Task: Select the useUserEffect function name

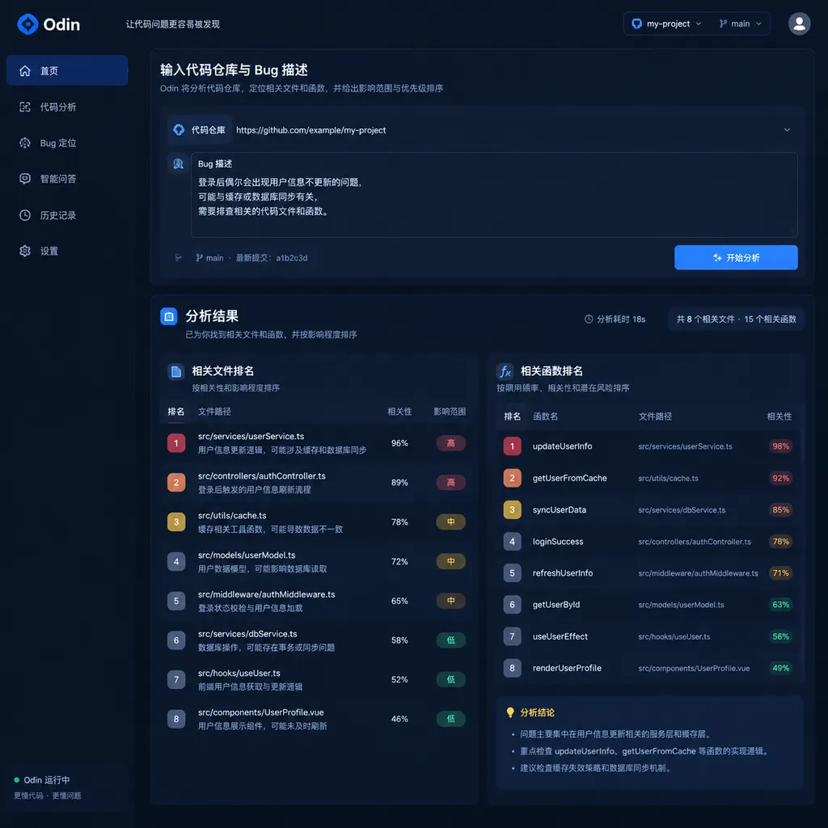Action: click(x=560, y=636)
